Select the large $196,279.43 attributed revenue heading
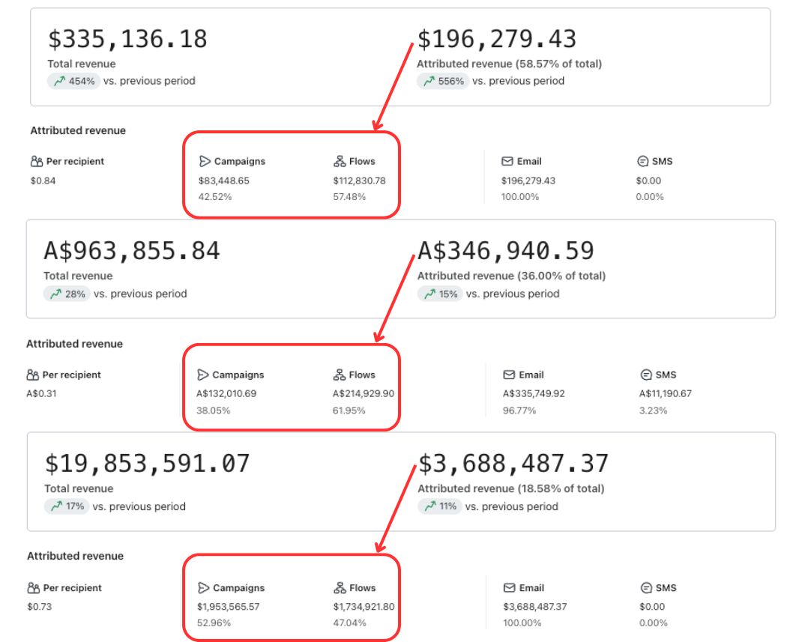This screenshot has width=802, height=642. click(x=497, y=40)
